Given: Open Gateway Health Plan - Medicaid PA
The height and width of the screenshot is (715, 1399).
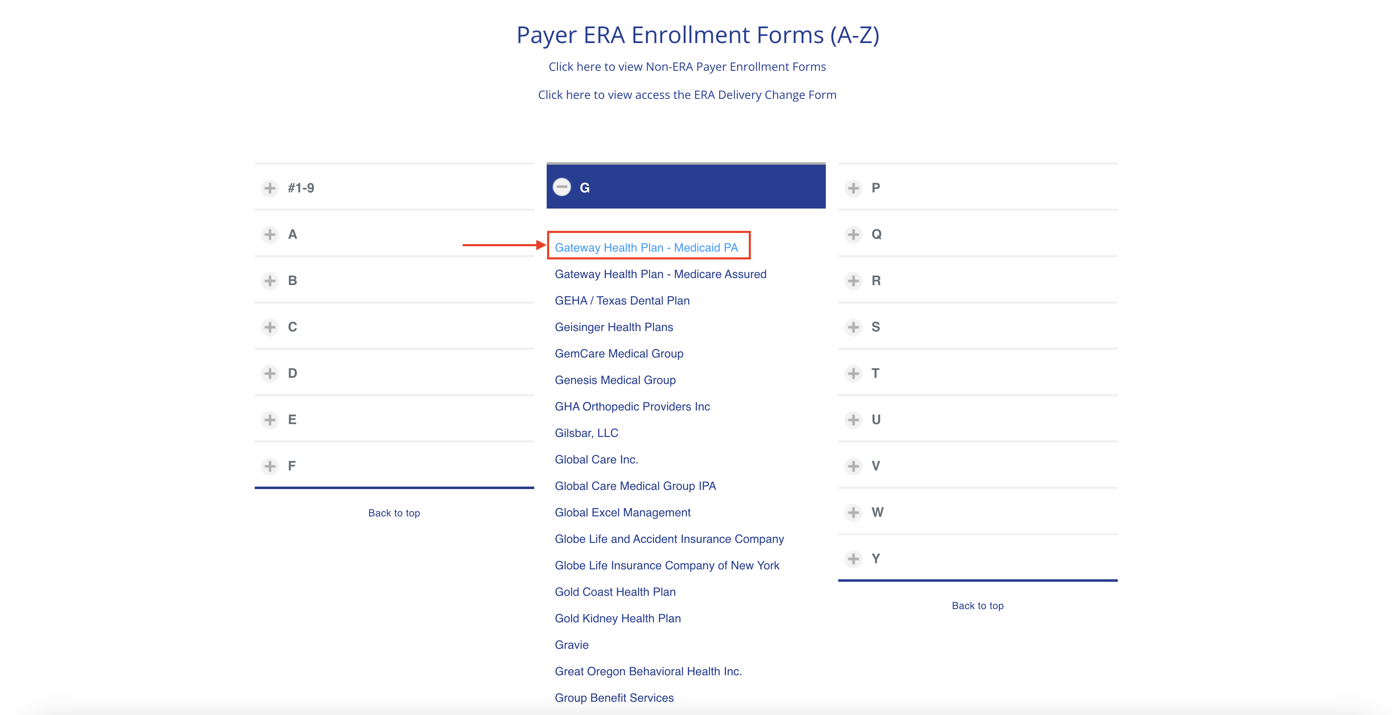Looking at the screenshot, I should tap(646, 248).
